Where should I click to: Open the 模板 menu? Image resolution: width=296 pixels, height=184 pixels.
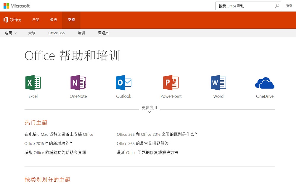[x=53, y=20]
